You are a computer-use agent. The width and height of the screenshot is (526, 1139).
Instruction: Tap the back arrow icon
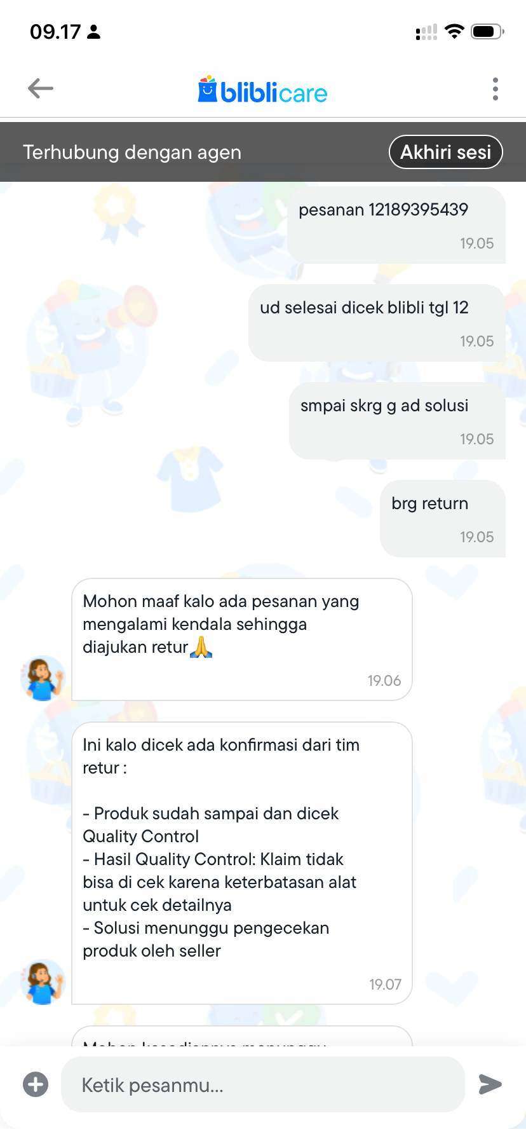41,88
